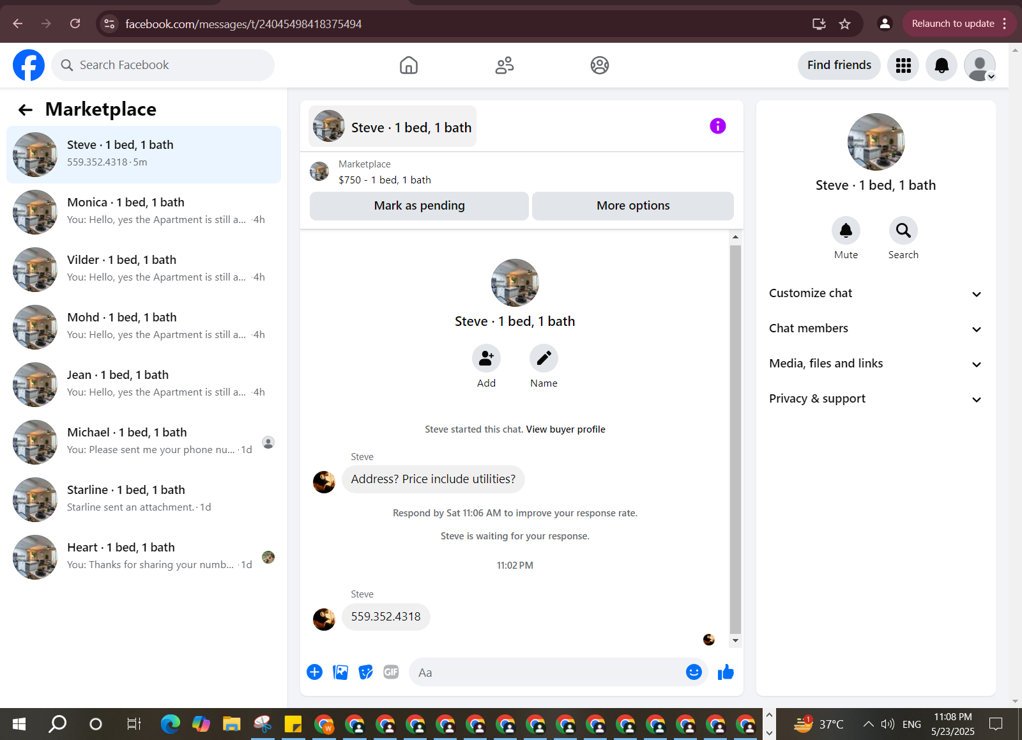Image resolution: width=1022 pixels, height=740 pixels.
Task: Install app icon in address bar
Action: 819,24
